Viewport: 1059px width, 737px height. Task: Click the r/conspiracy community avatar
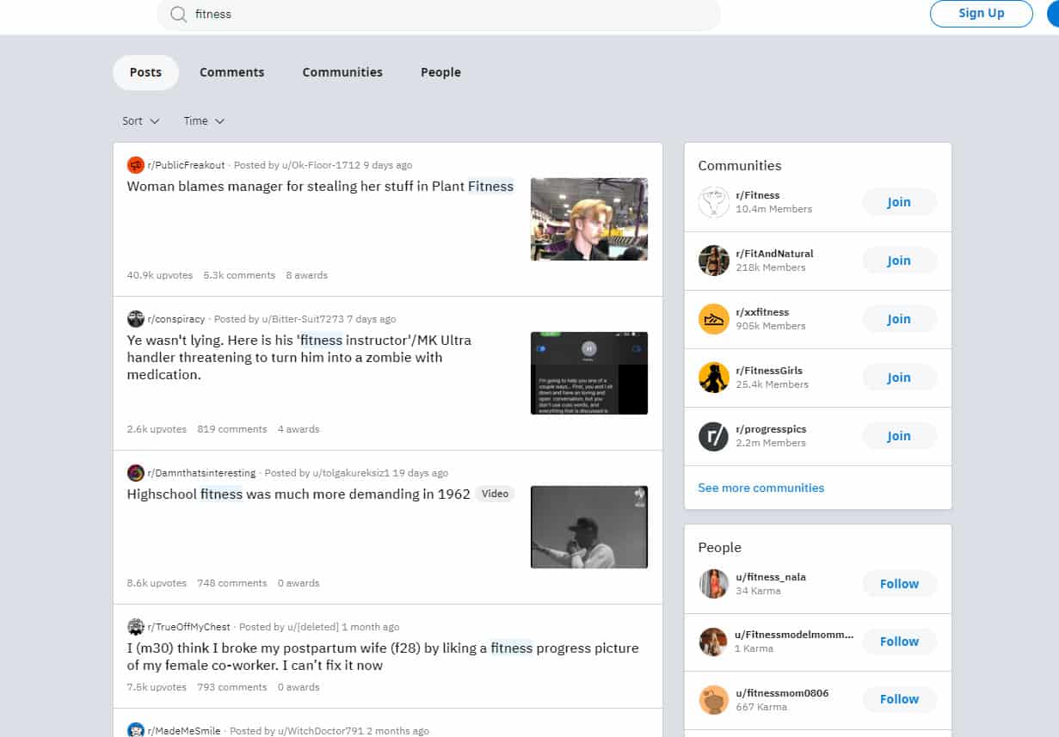pyautogui.click(x=135, y=318)
